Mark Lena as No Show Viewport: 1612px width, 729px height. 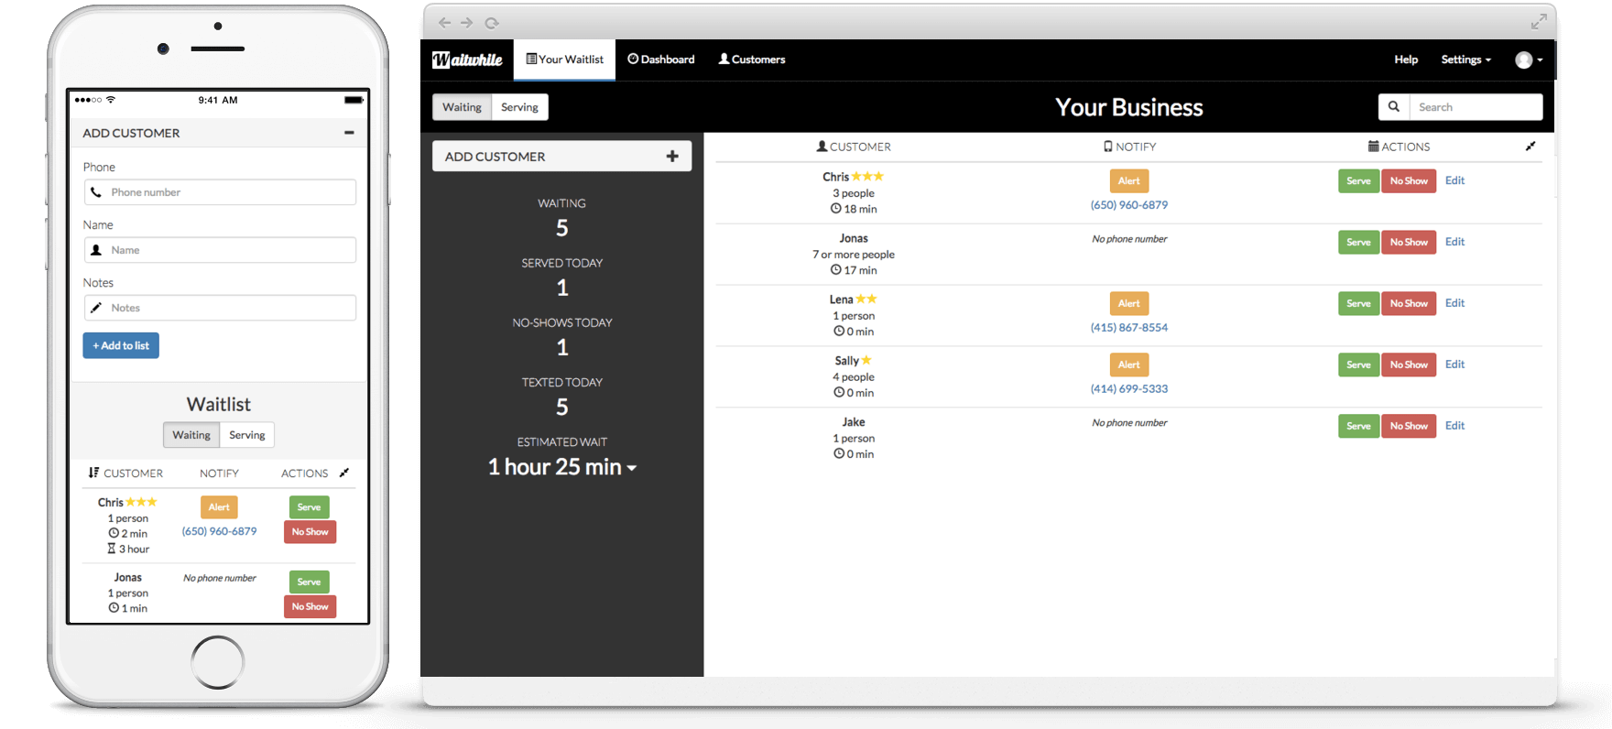tap(1409, 304)
